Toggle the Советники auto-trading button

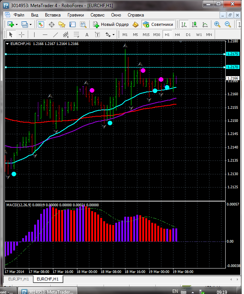click(x=158, y=24)
